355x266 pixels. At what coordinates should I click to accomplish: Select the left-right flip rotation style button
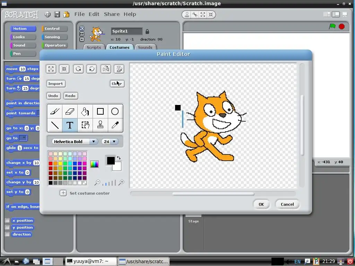click(x=82, y=34)
